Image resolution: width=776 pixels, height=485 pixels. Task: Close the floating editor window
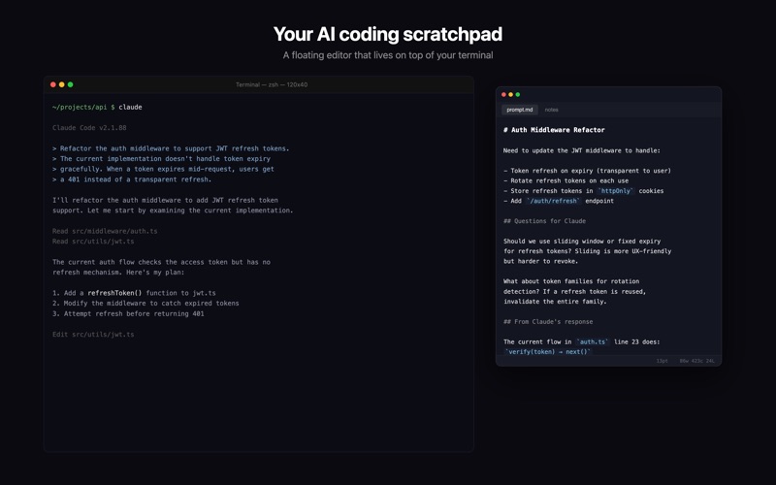503,94
